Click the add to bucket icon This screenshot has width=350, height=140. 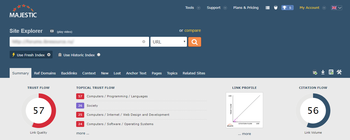pos(315,72)
